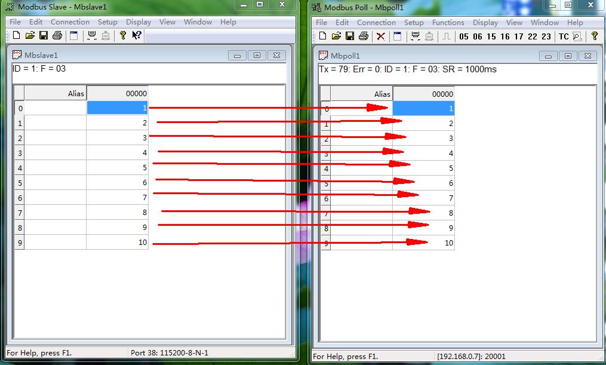Viewport: 606px width, 365px height.
Task: Click function 23 toolbar button
Action: [546, 36]
